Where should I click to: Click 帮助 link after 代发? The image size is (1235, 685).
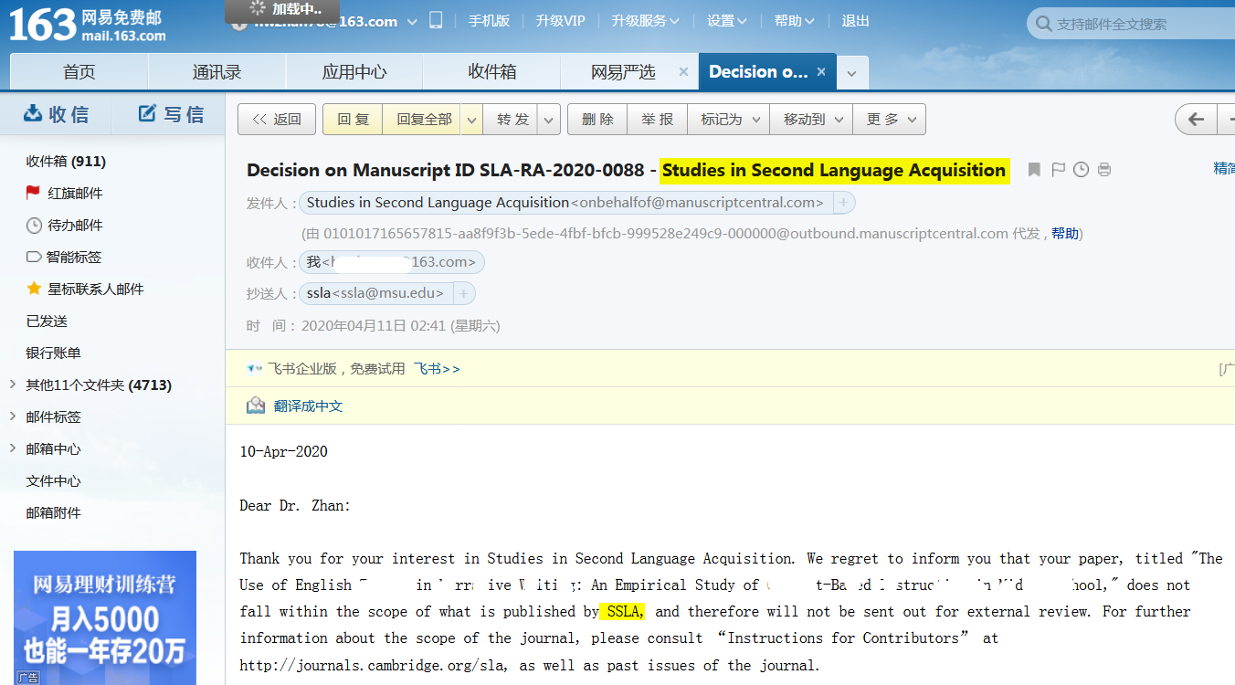1064,234
